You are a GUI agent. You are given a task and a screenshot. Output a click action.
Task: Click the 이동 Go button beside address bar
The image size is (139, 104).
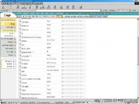click(x=105, y=11)
